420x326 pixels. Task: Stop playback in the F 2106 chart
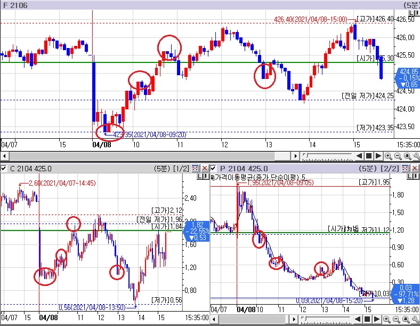click(369, 156)
